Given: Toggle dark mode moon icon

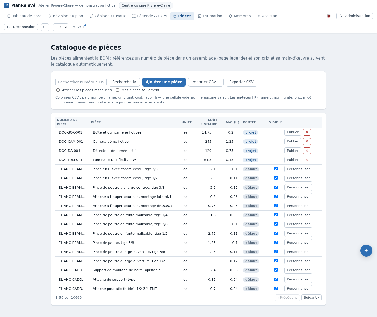Looking at the screenshot, I should 45,27.
